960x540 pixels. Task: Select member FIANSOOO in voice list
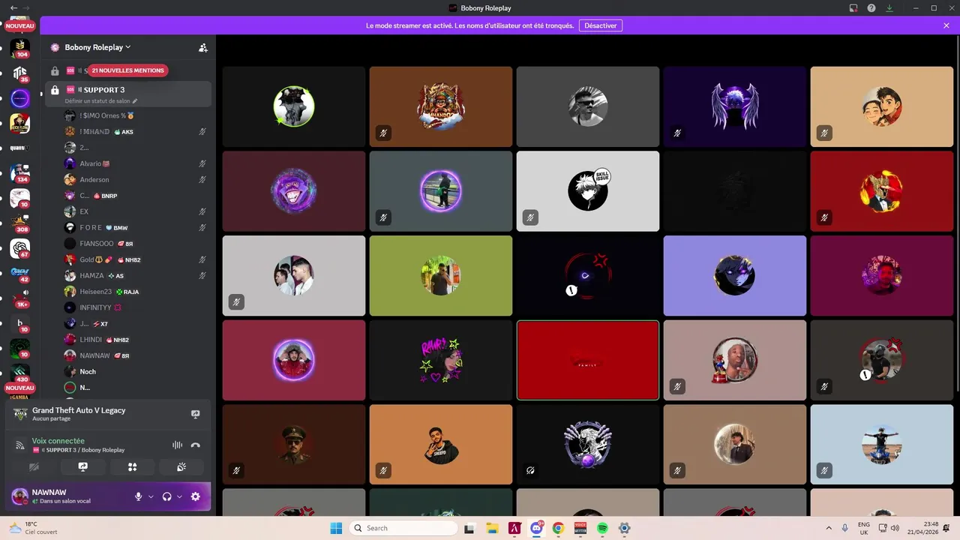(135, 244)
